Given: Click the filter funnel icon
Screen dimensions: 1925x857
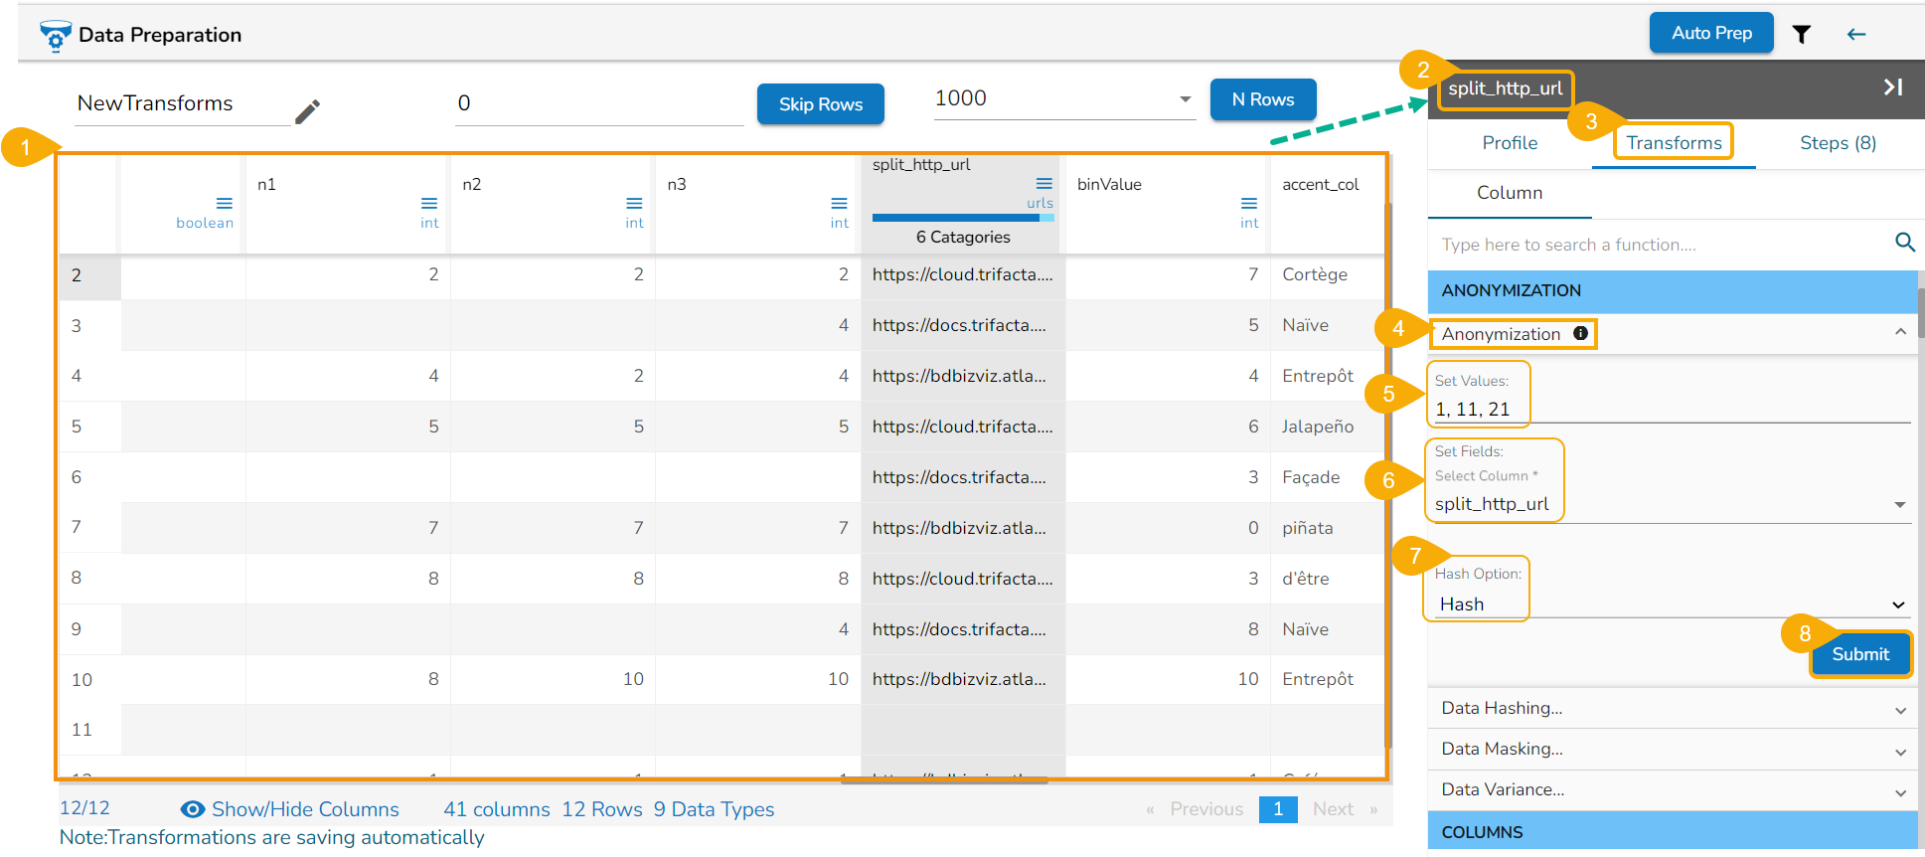Looking at the screenshot, I should pos(1801,35).
